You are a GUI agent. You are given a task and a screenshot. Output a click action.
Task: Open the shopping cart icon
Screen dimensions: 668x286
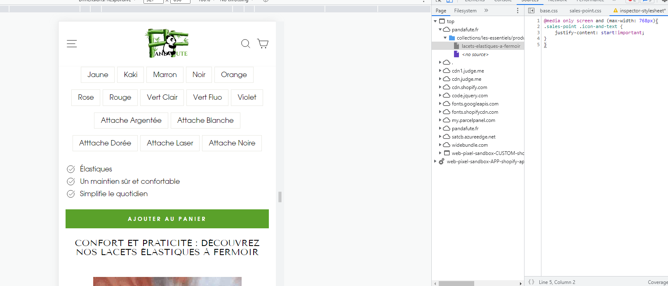point(263,44)
